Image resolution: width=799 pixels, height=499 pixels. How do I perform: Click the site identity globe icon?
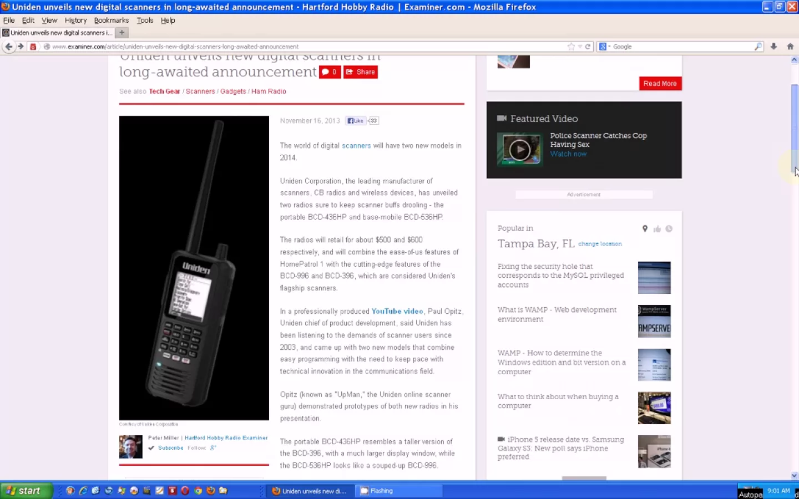coord(47,47)
